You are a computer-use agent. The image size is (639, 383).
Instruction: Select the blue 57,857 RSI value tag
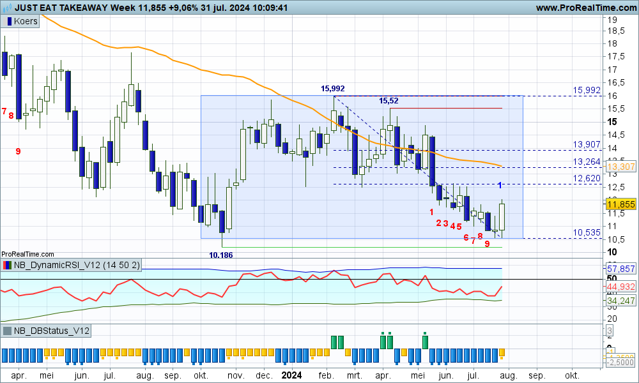[620, 269]
